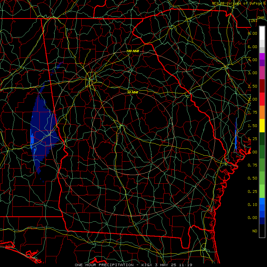The height and width of the screenshot is (267, 267).
Task: Click the 8.00 scale label
Action: [252, 33]
